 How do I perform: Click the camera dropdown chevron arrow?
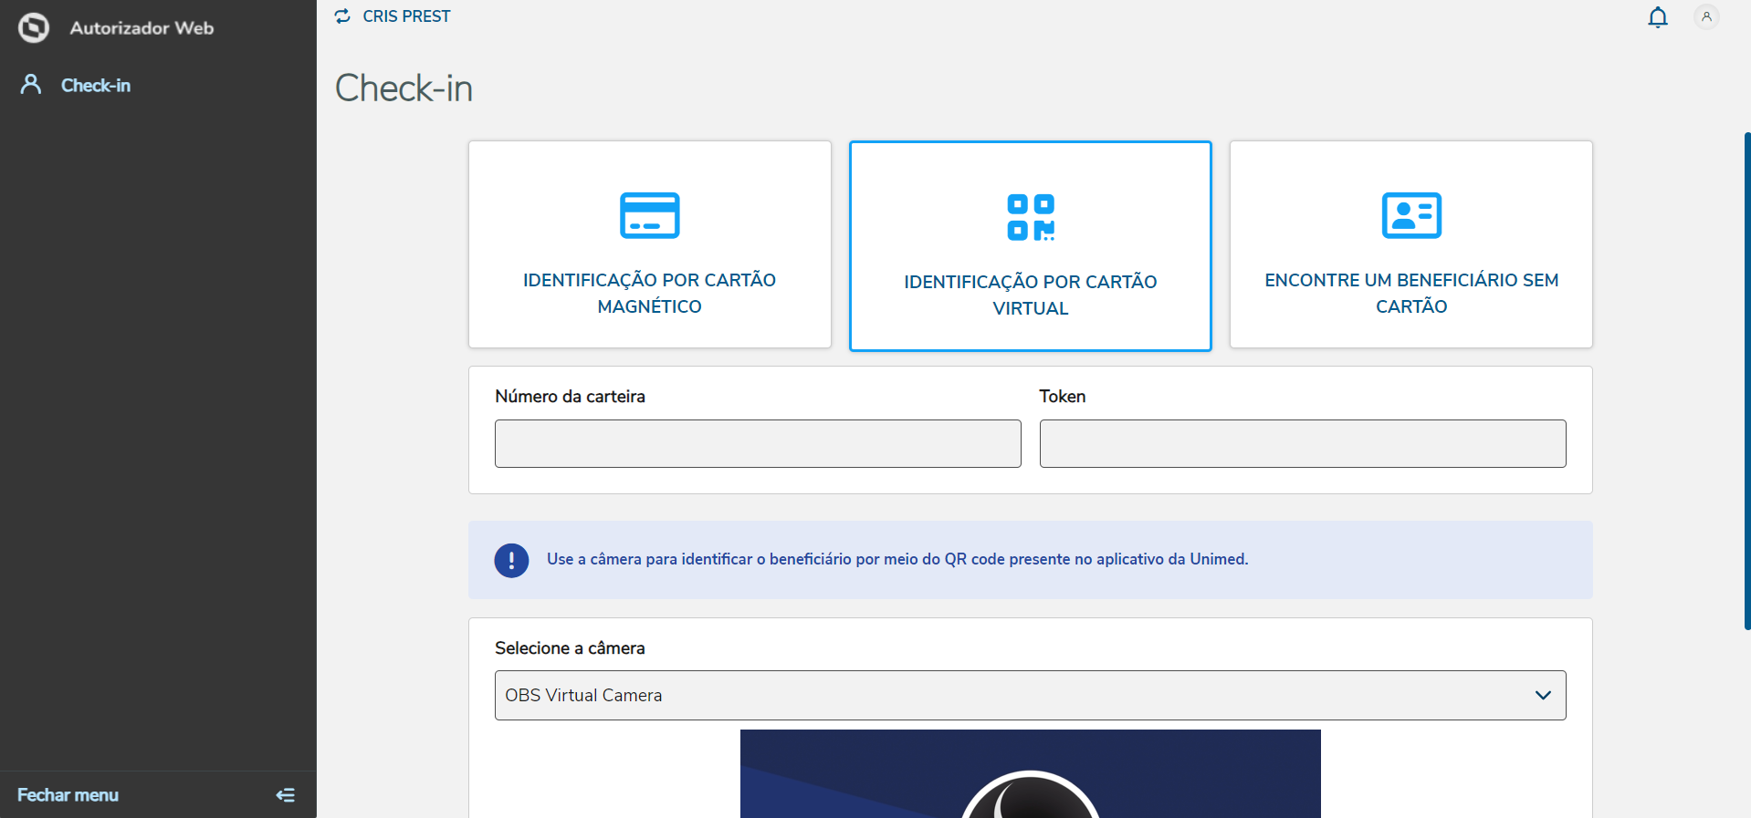(x=1543, y=695)
